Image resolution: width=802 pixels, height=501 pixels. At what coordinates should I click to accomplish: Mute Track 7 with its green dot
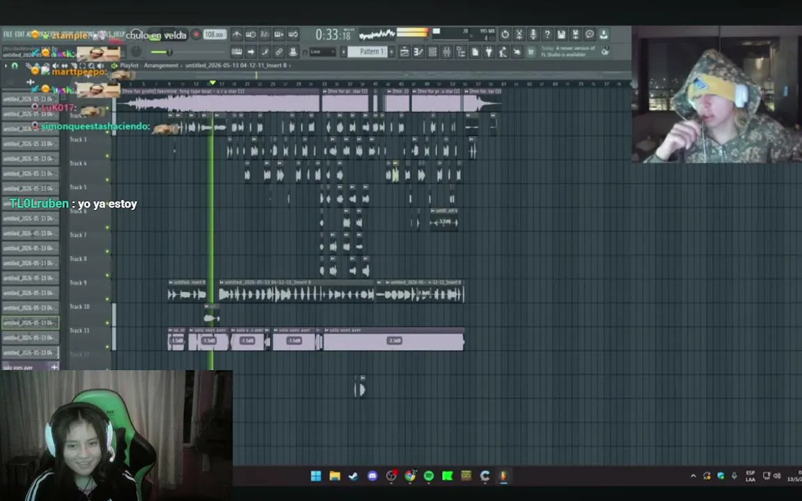108,251
